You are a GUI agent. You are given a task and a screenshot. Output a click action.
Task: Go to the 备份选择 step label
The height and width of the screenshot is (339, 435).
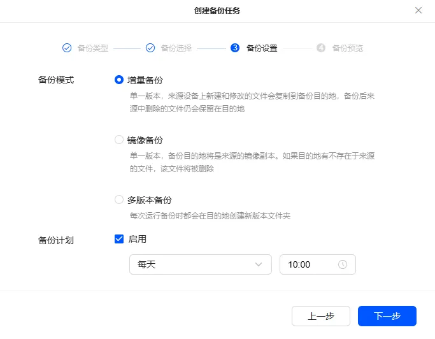click(x=176, y=48)
